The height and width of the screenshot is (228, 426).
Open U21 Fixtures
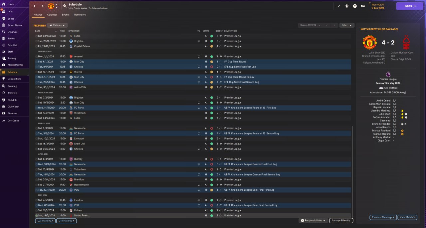pyautogui.click(x=45, y=220)
